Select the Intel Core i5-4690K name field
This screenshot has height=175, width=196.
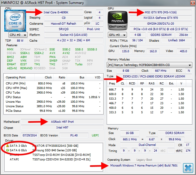pyautogui.click(x=56, y=12)
